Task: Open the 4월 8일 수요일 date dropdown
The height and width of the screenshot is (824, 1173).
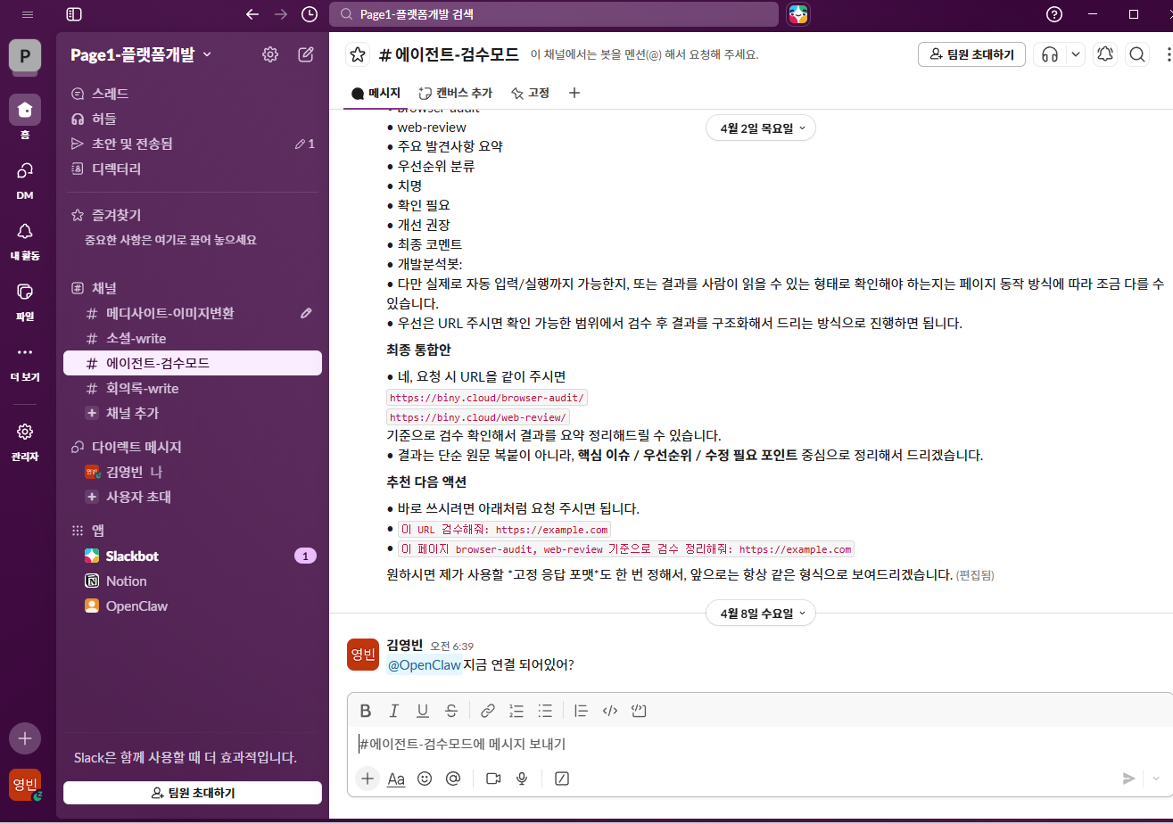Action: (x=760, y=613)
